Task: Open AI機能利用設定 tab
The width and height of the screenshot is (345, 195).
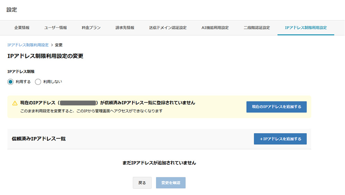Action: click(x=215, y=28)
